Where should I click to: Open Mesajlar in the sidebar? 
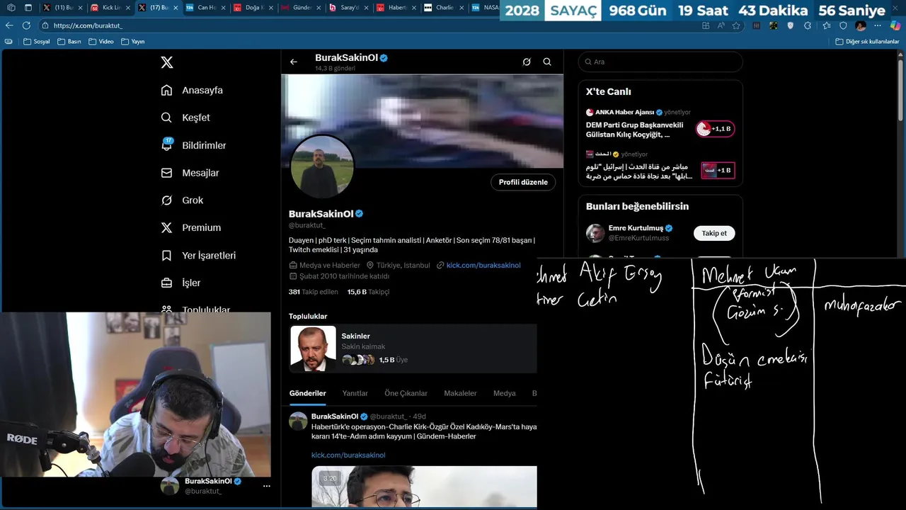190,173
